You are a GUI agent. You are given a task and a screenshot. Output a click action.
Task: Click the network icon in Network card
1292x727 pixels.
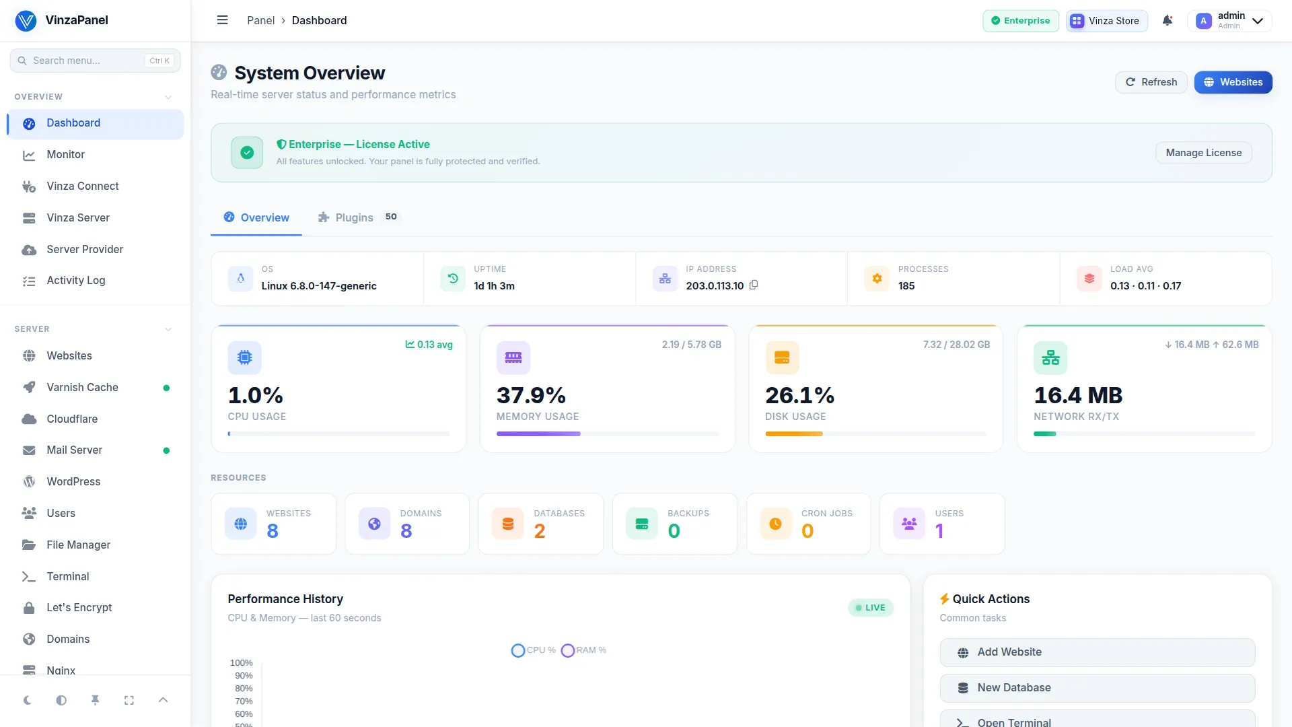pos(1050,357)
